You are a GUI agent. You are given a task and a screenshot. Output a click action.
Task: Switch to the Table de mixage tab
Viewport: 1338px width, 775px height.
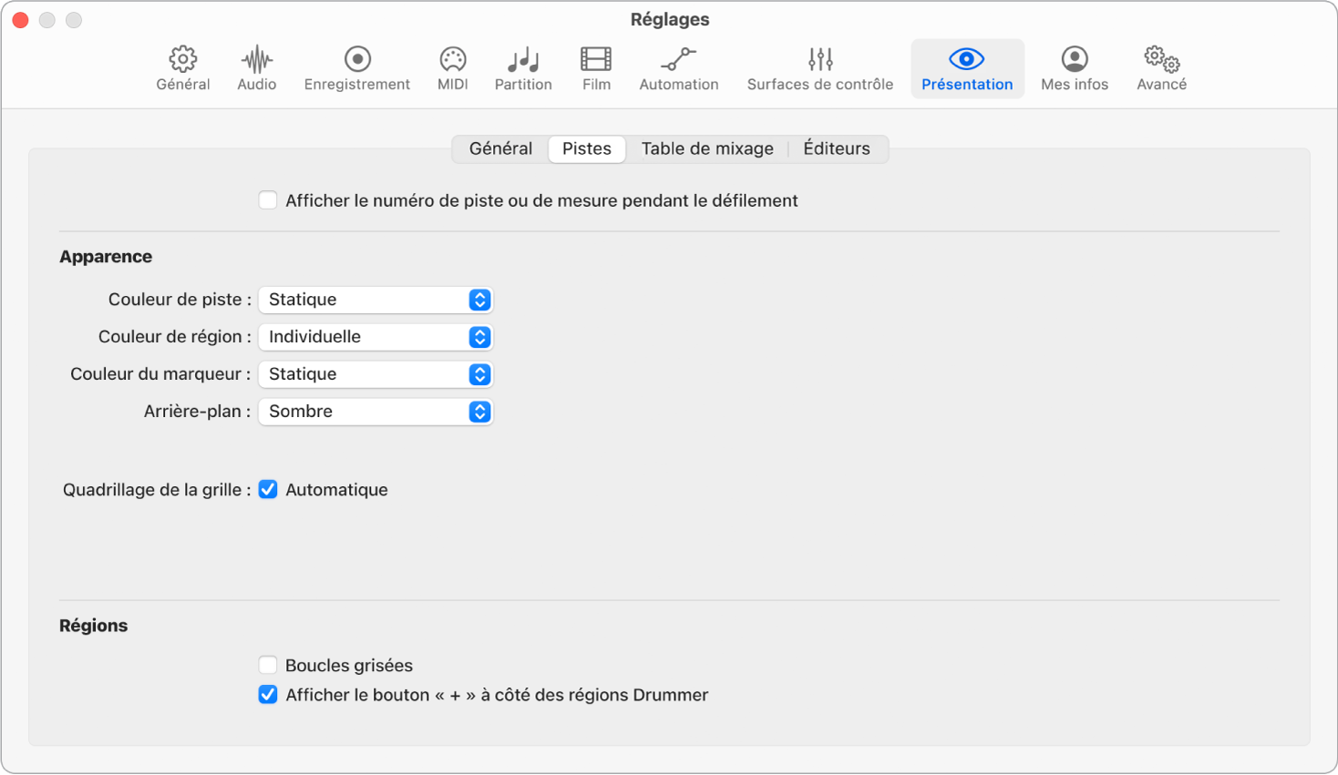point(707,148)
